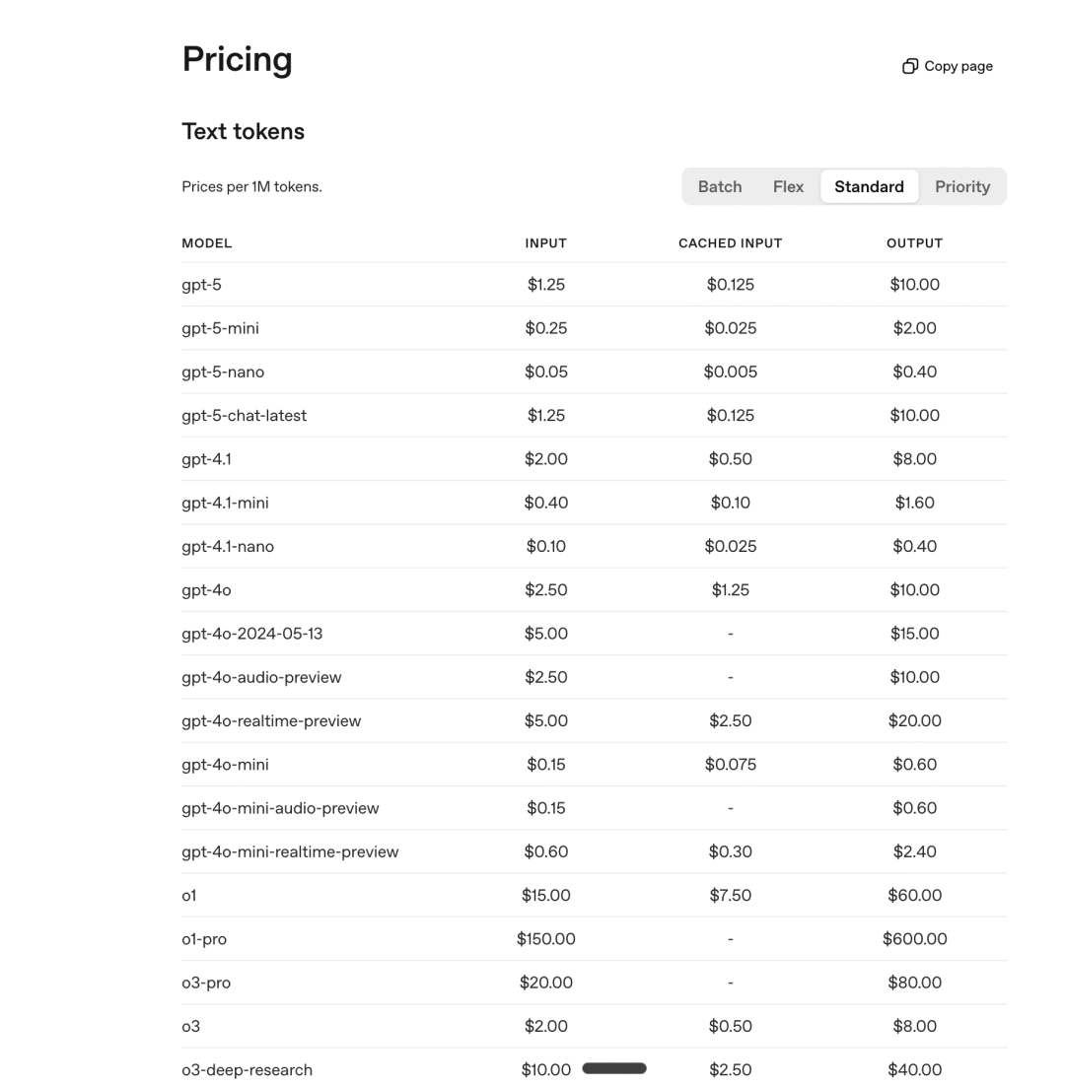Click the INPUT column header
1065x1086 pixels.
[x=545, y=243]
